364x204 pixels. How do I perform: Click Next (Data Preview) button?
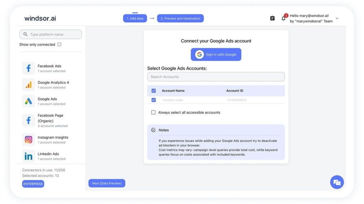click(x=107, y=183)
